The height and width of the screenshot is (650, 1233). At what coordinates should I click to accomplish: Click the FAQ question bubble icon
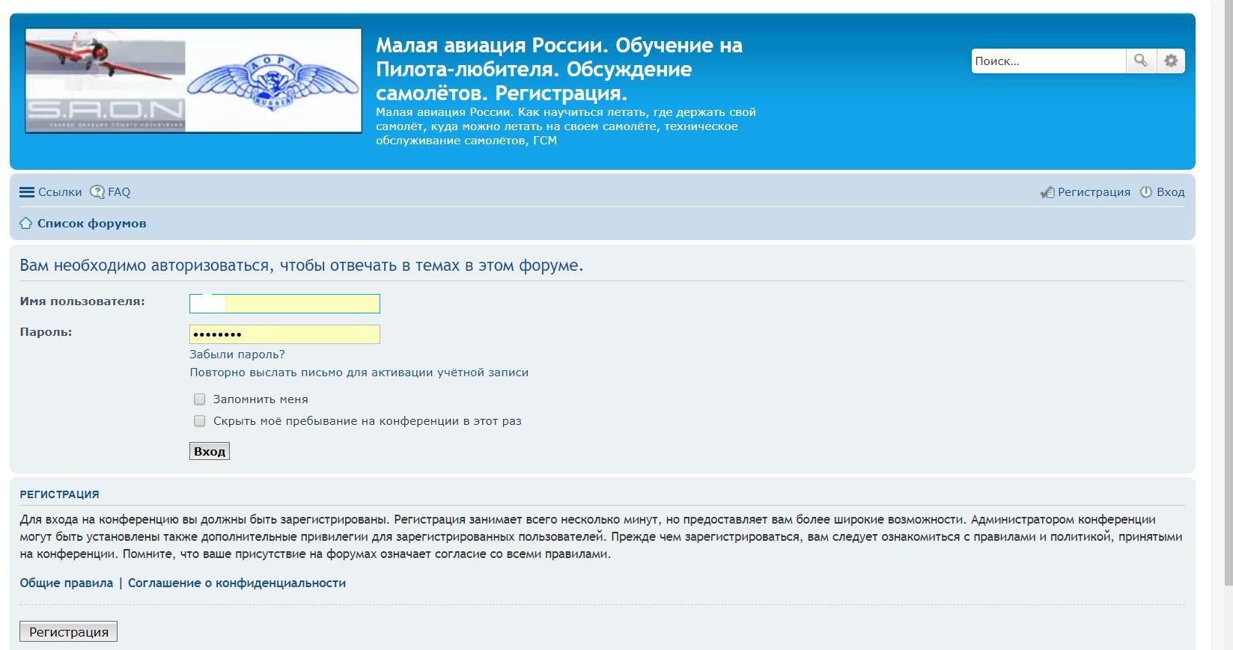click(97, 192)
